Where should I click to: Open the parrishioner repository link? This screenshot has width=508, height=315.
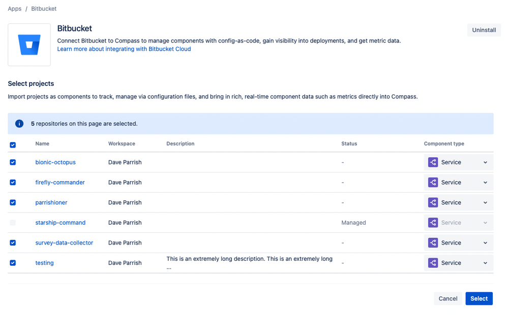point(51,202)
